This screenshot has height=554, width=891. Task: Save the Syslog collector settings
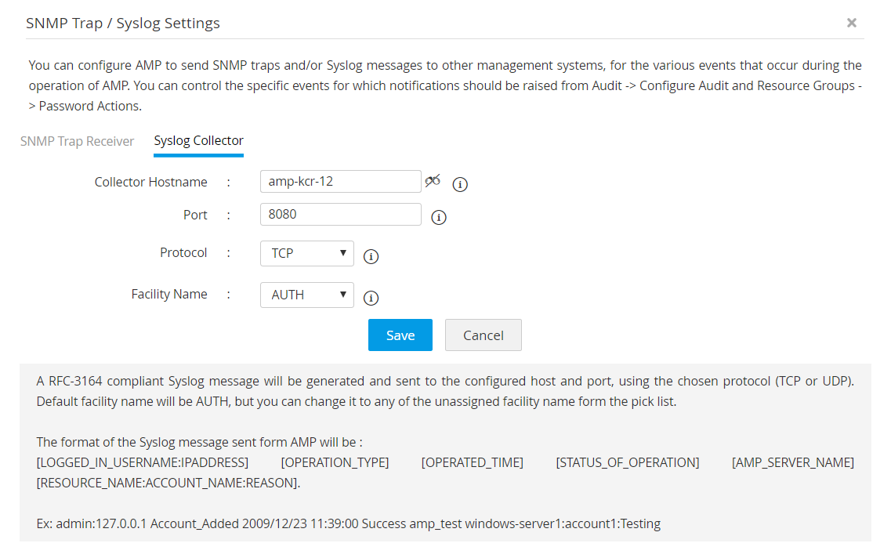pos(400,335)
